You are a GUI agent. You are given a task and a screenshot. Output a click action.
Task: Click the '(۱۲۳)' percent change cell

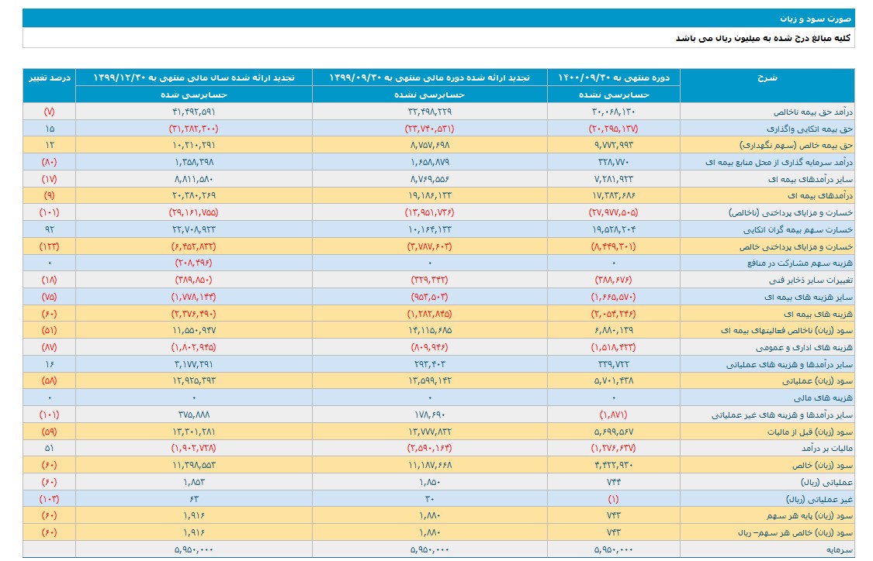tap(50, 246)
